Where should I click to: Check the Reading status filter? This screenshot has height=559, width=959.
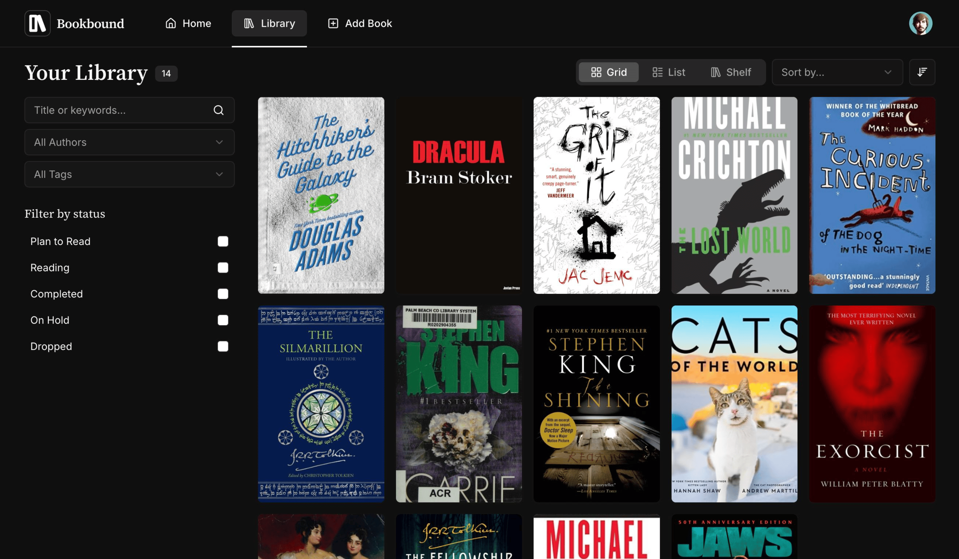[x=222, y=268]
